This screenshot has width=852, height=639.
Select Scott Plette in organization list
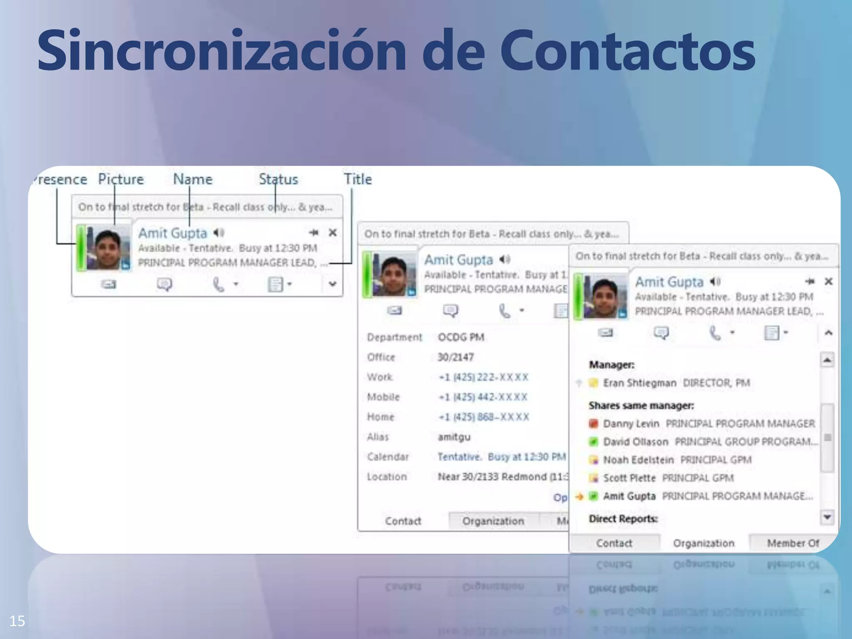click(x=661, y=478)
